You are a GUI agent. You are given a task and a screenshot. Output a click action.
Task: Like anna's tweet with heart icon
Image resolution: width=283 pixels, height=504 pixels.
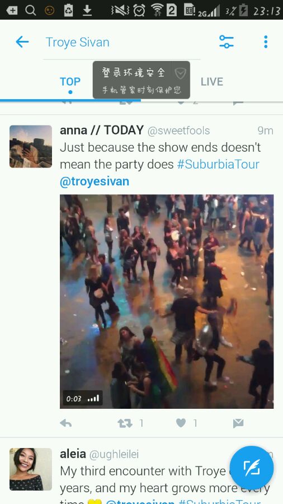(181, 423)
